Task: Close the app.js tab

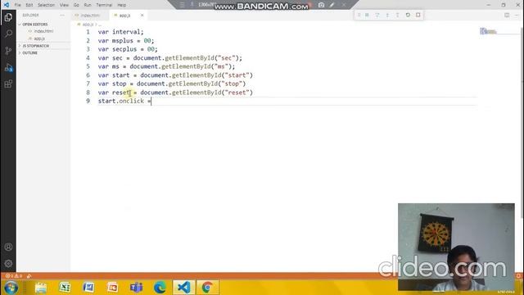Action: click(x=142, y=16)
